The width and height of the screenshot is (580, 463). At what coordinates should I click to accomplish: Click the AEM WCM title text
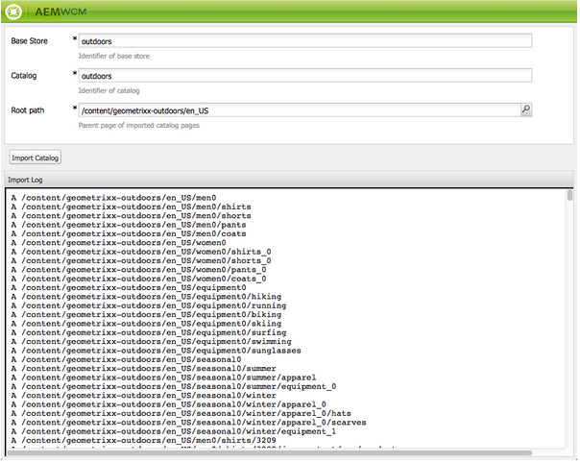(60, 12)
